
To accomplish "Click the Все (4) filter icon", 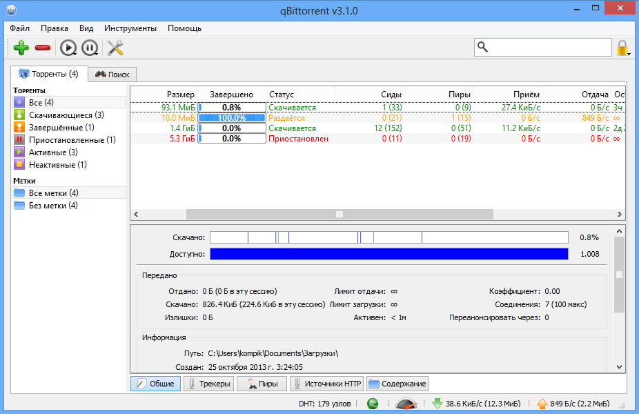I will point(19,102).
